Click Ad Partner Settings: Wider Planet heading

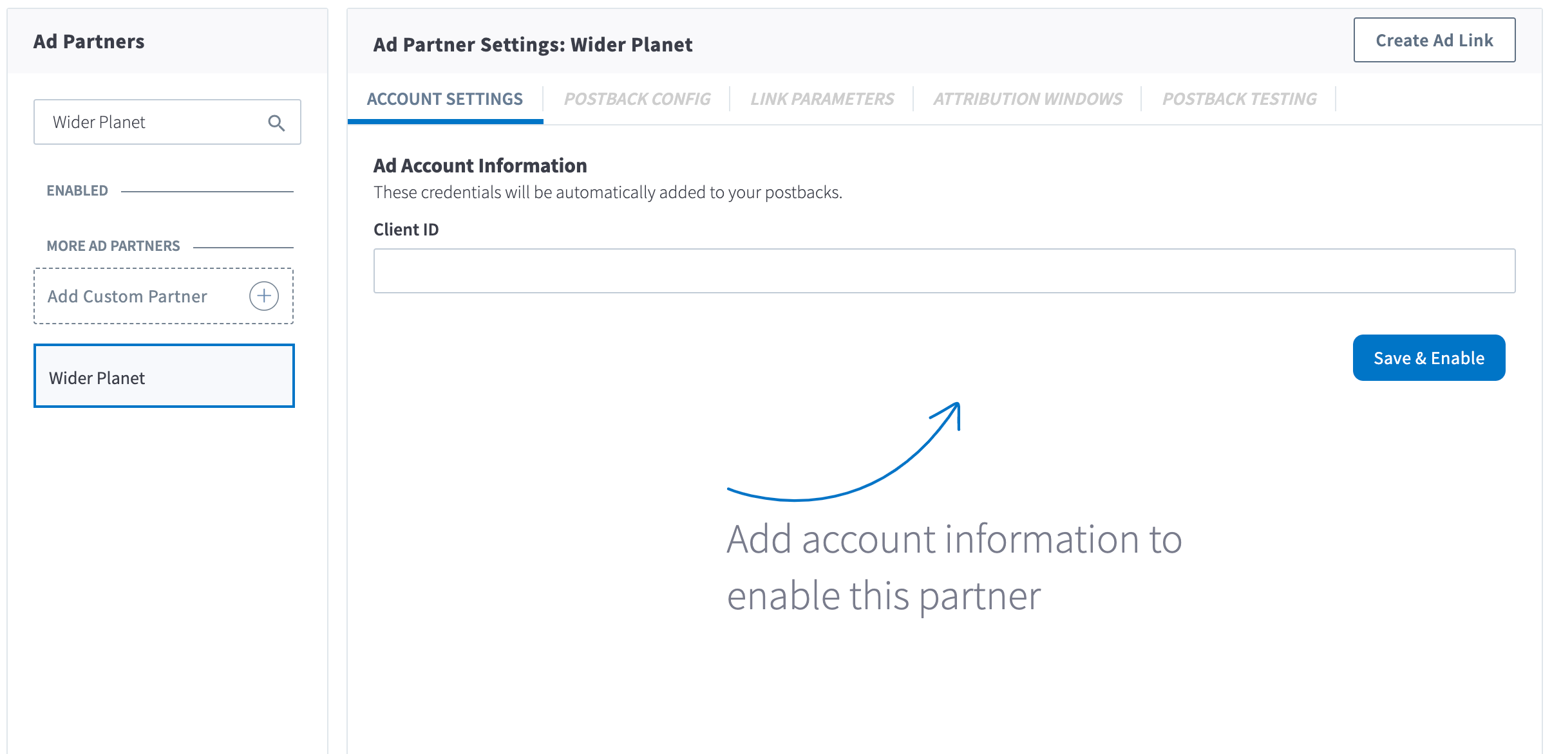point(533,44)
